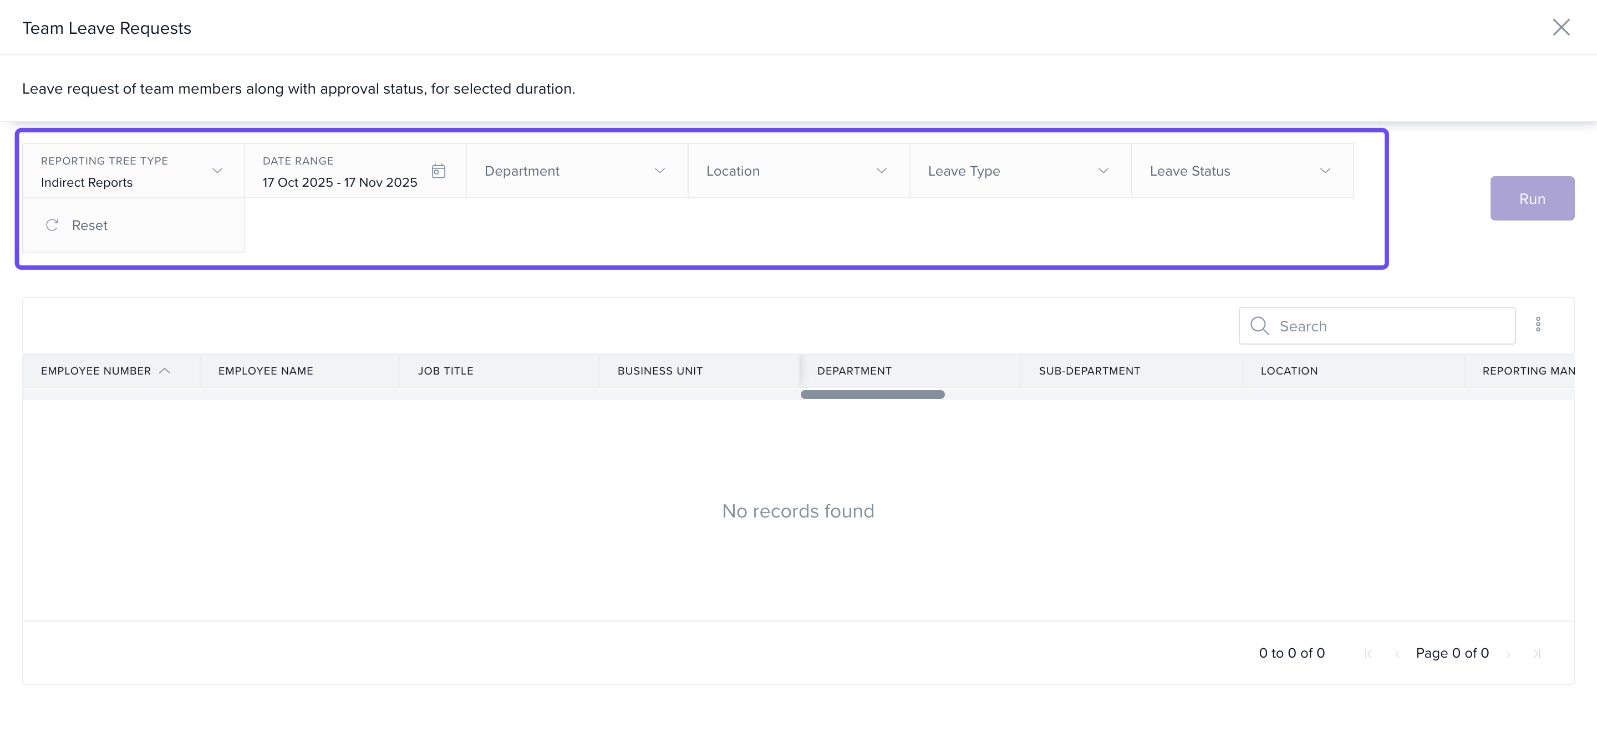Click the Reset filters button
1597x738 pixels.
pos(89,225)
